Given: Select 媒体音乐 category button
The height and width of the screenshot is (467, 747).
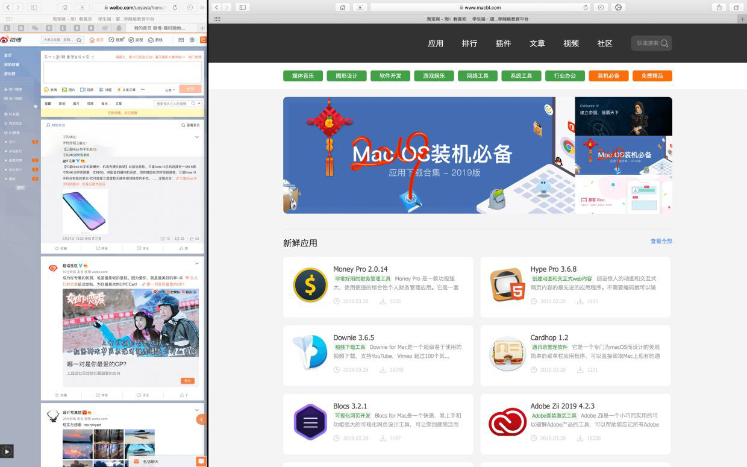Looking at the screenshot, I should pos(303,76).
